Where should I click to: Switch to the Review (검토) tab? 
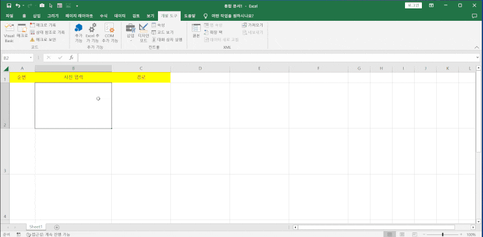point(136,16)
